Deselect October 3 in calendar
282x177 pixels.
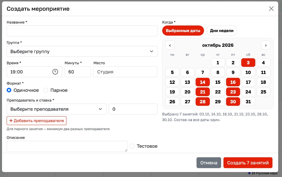(248, 63)
